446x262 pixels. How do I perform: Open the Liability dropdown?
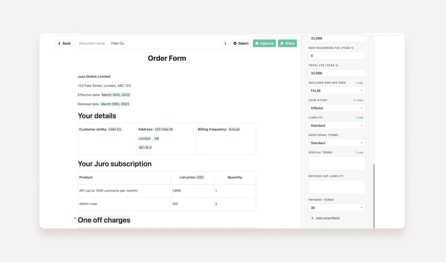click(337, 125)
